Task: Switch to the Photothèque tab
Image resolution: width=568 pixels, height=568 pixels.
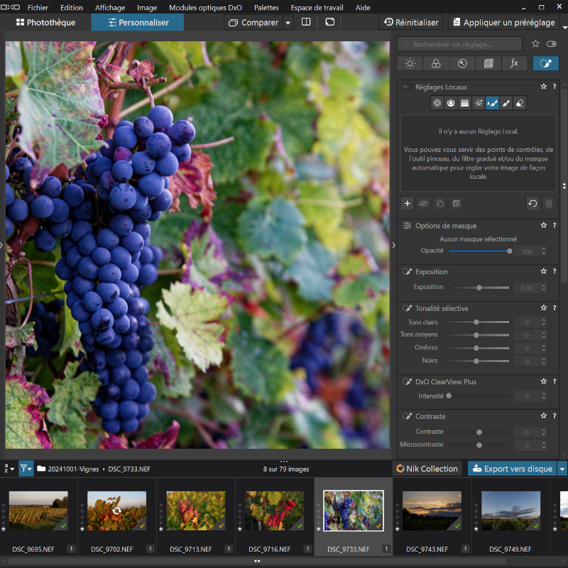Action: 45,22
